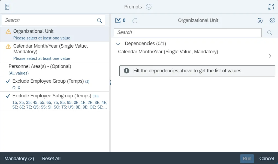Open the Organizational Unit settings gear

(272, 20)
